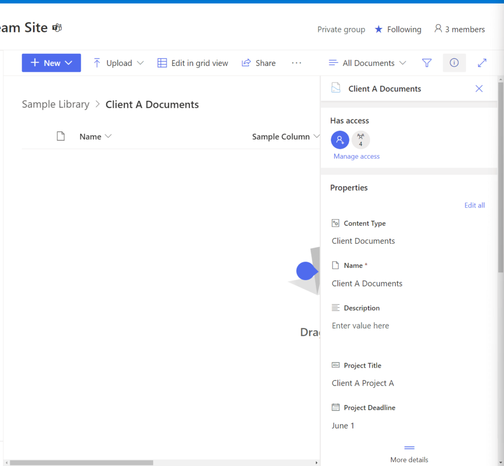The width and height of the screenshot is (504, 466).
Task: Click the Content Type property icon
Action: [x=335, y=223]
